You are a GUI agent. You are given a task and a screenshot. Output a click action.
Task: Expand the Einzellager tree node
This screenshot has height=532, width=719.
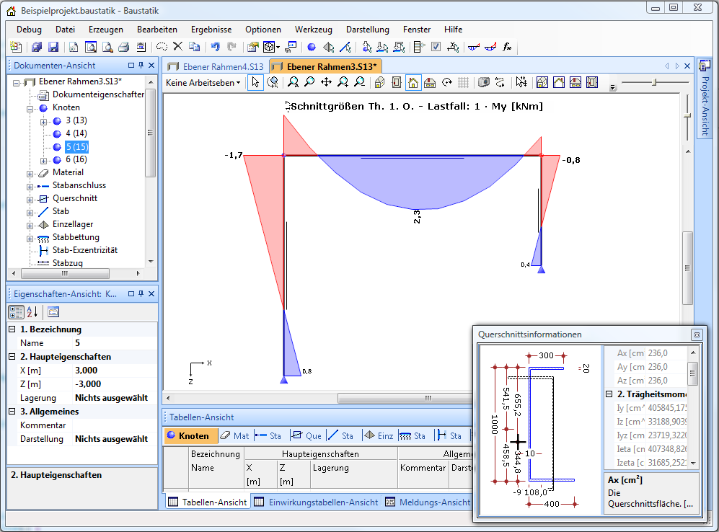[x=30, y=226]
